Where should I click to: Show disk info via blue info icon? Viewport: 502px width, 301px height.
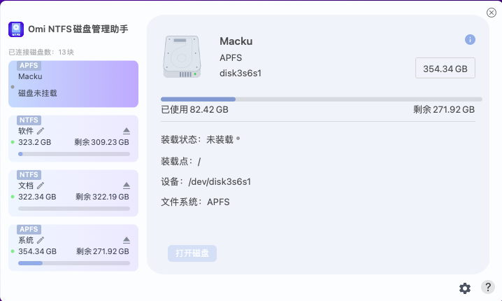click(470, 40)
